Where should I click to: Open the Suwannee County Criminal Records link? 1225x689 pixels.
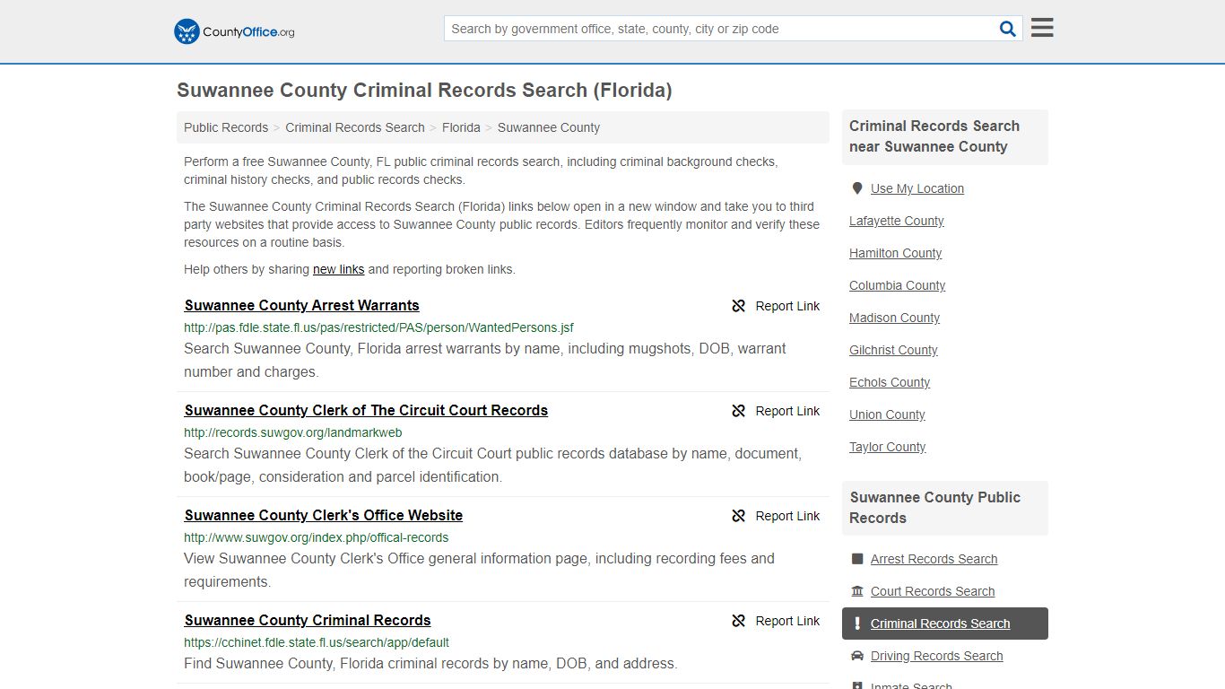tap(308, 620)
